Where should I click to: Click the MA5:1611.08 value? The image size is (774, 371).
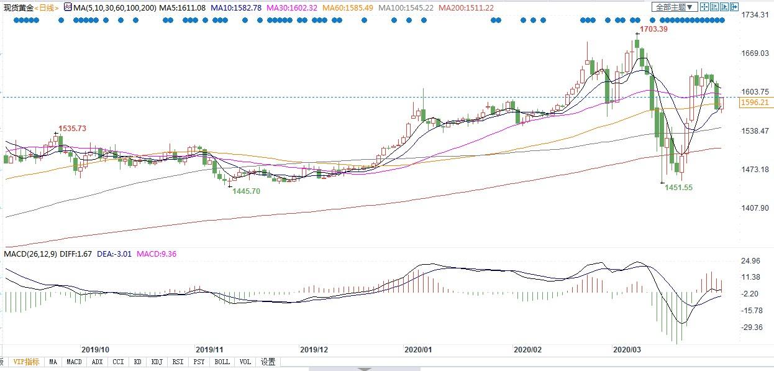point(182,7)
